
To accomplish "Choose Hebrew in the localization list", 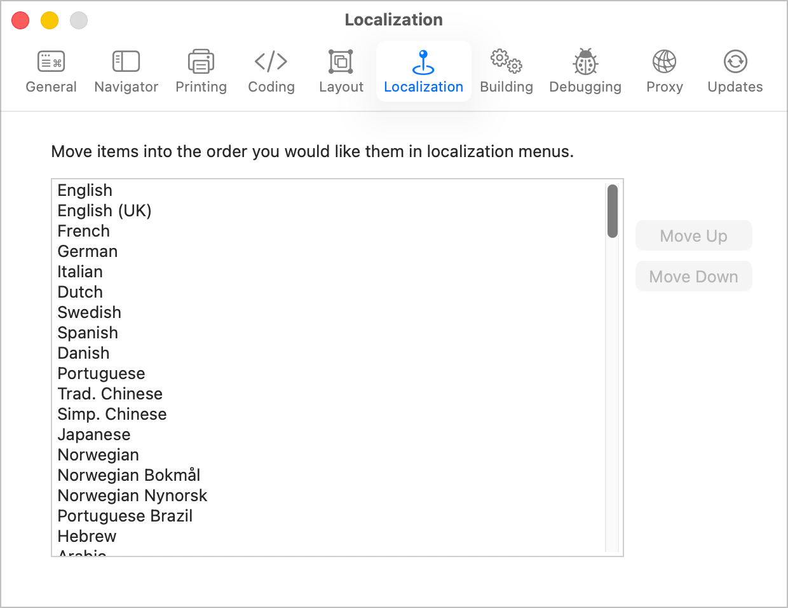I will (86, 536).
